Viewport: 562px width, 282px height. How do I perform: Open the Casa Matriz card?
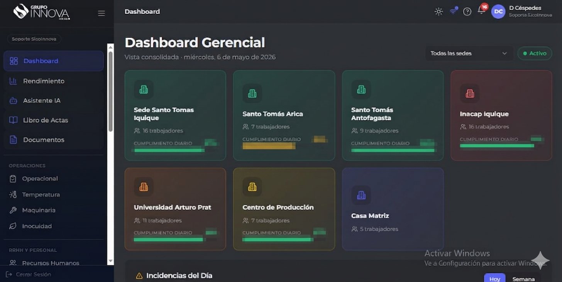pyautogui.click(x=393, y=209)
